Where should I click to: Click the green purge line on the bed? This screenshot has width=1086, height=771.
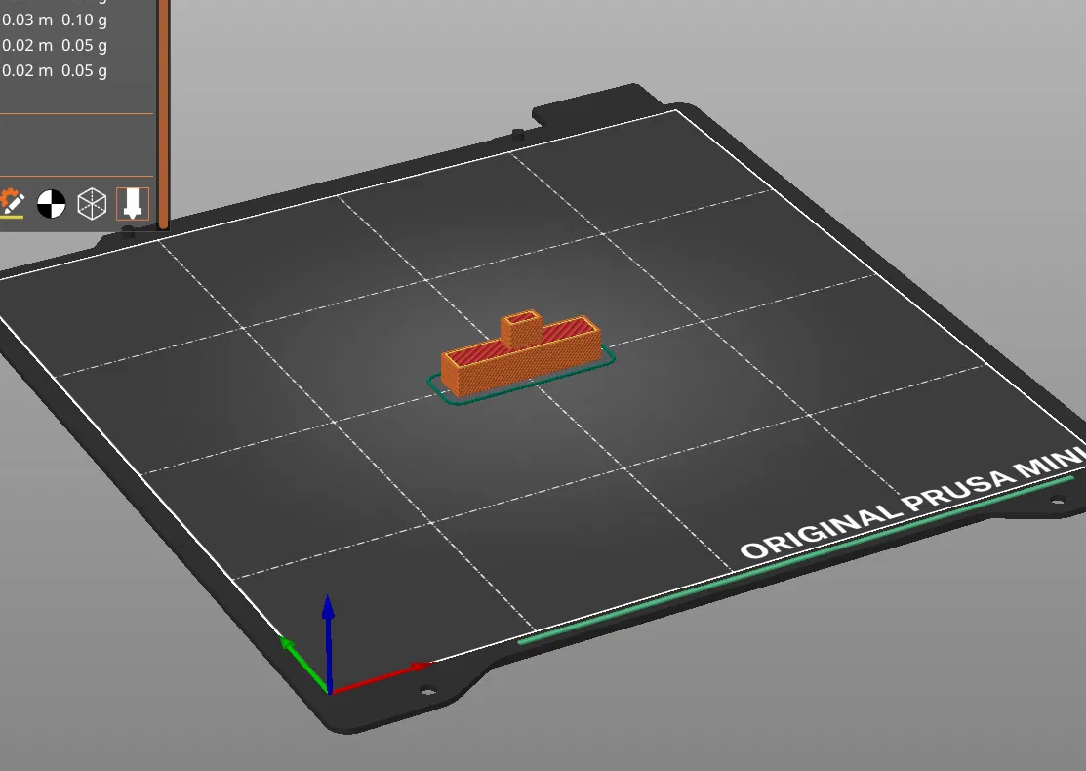[795, 560]
